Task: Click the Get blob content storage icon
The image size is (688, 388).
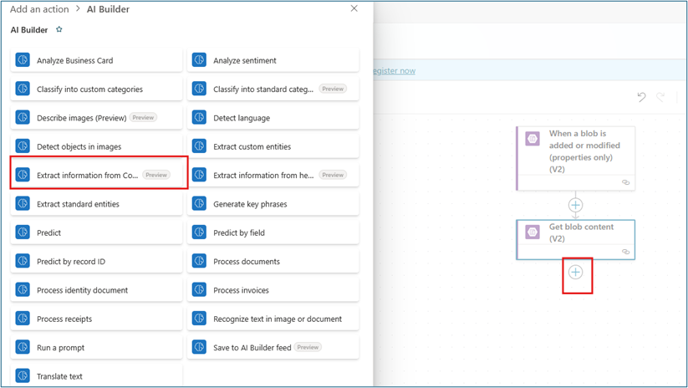Action: [x=533, y=232]
